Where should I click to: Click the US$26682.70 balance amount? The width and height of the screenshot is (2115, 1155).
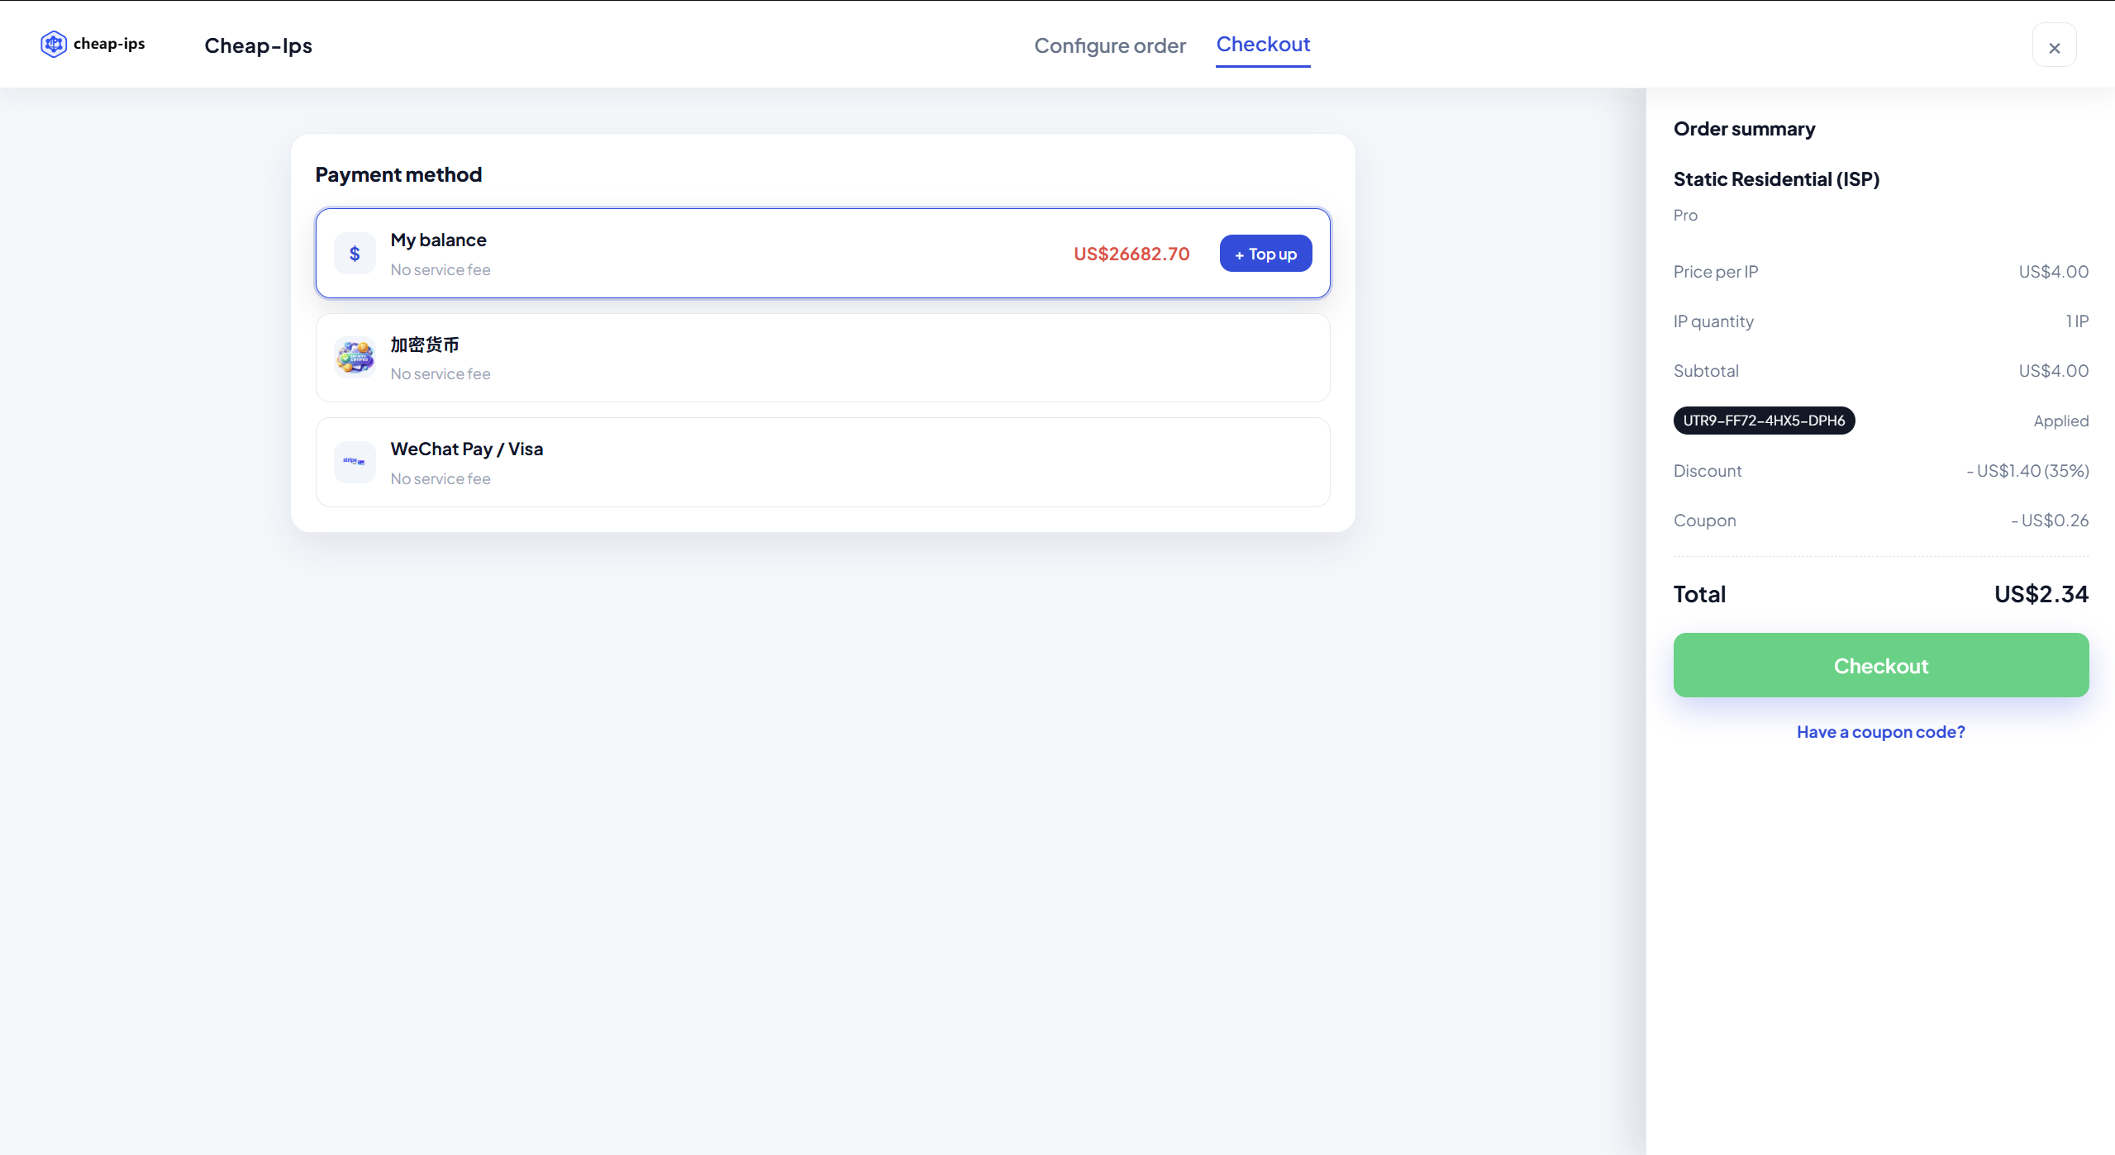point(1131,254)
